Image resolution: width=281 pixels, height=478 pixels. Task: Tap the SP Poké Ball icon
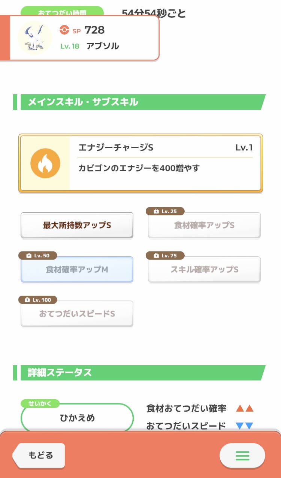coord(64,30)
